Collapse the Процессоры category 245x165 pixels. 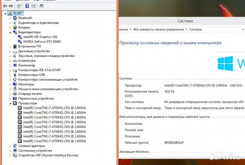pyautogui.click(x=10, y=104)
